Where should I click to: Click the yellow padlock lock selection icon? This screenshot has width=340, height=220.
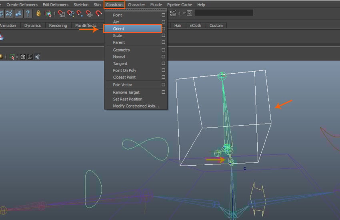click(x=38, y=14)
